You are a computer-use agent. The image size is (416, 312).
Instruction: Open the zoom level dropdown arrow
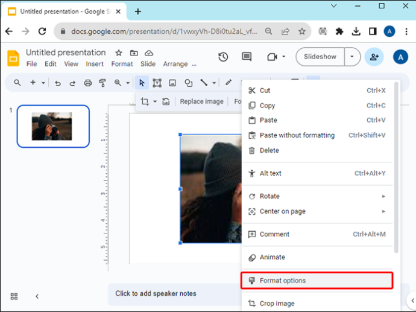(x=128, y=83)
